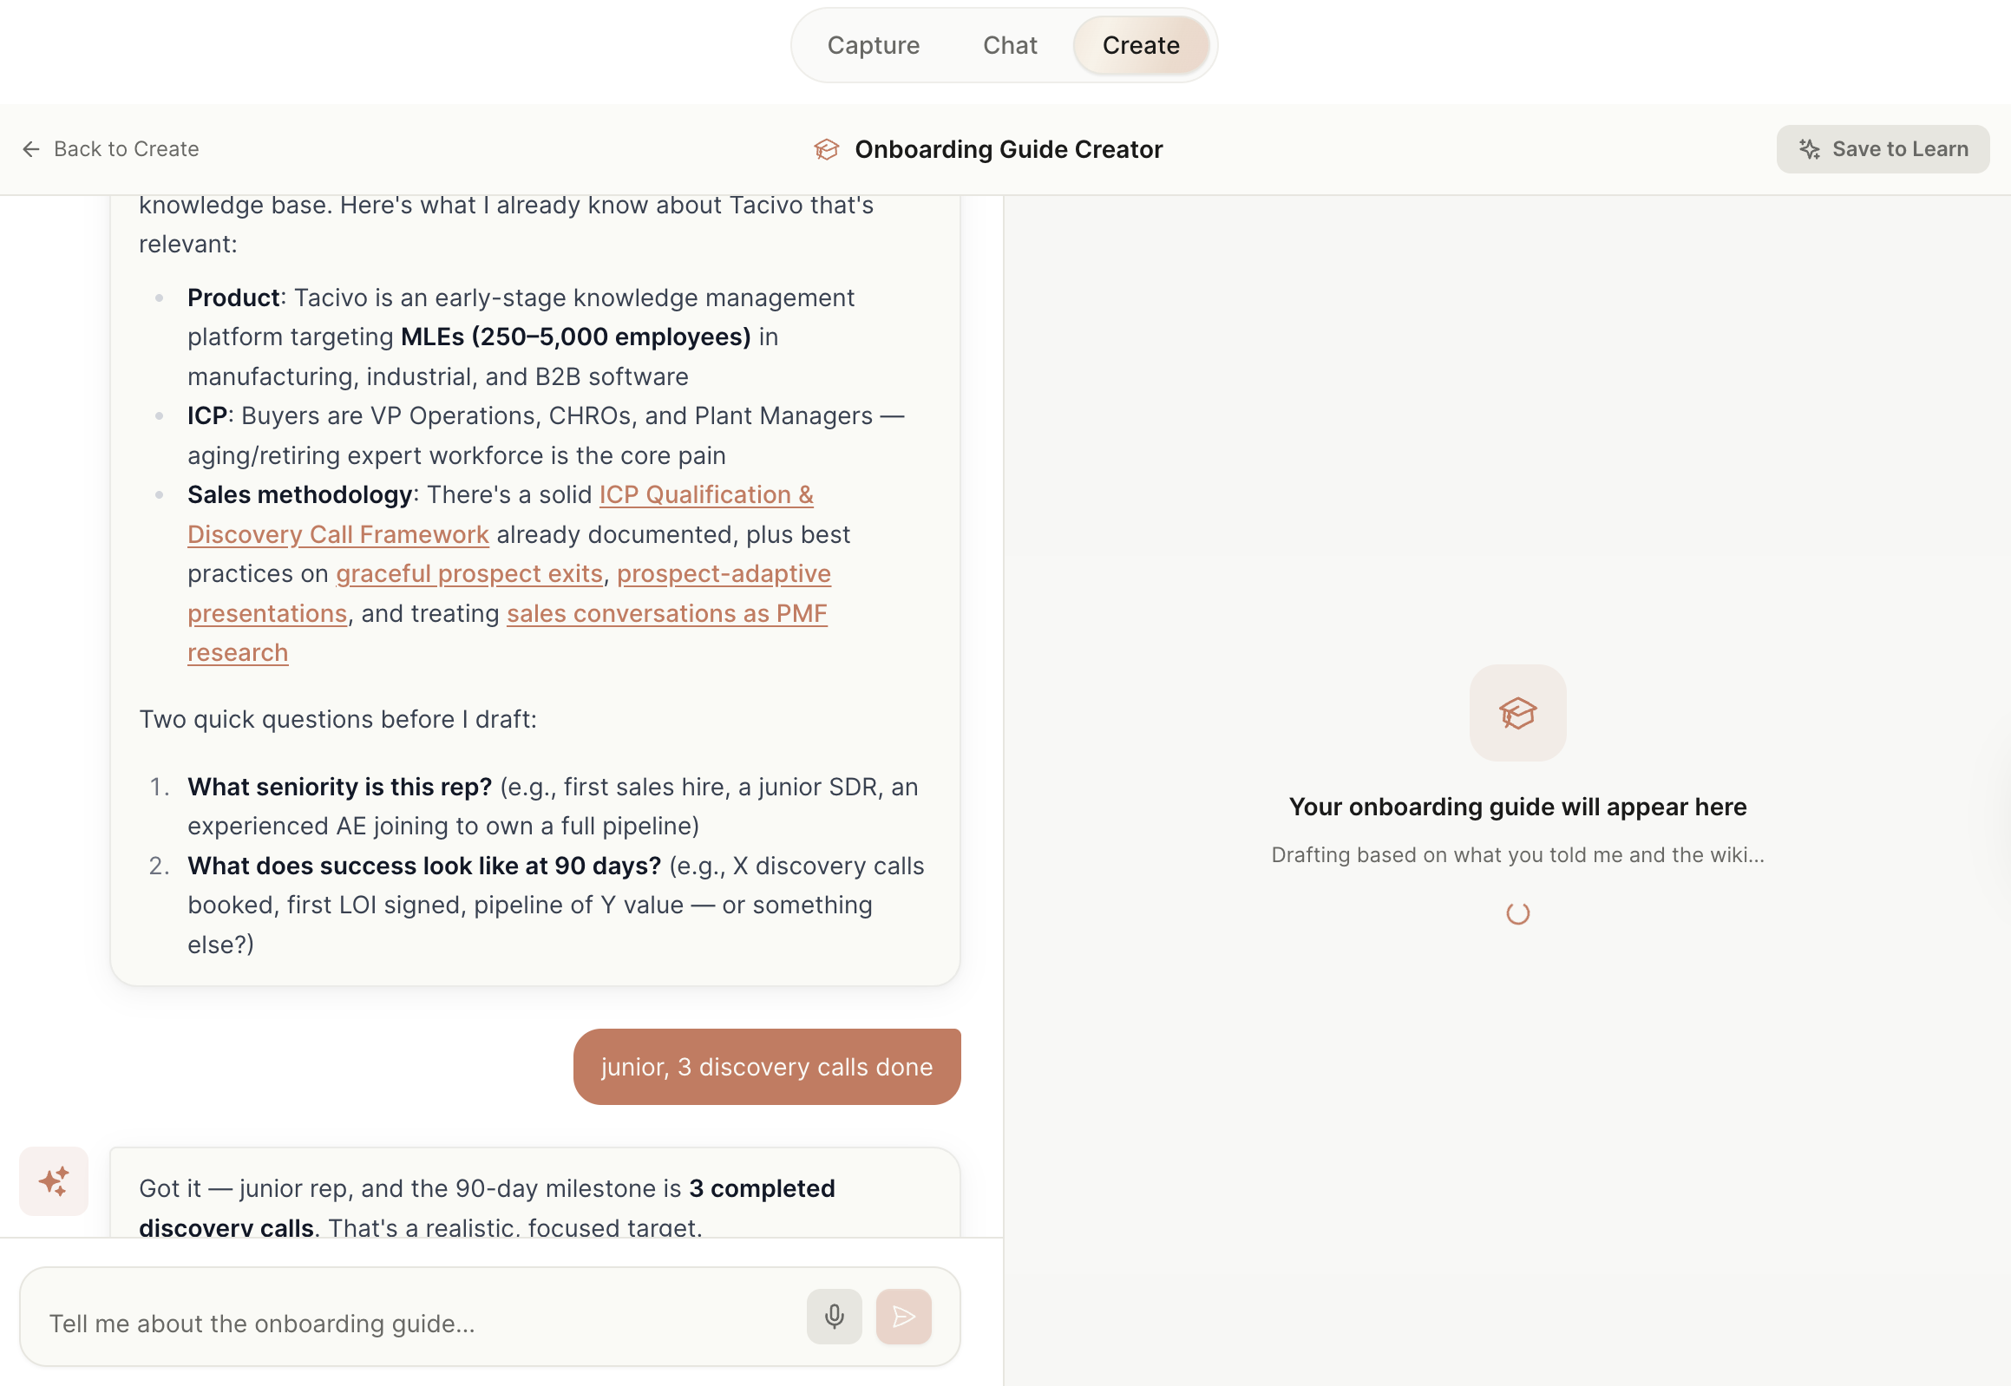Click the microphone voice input icon
The height and width of the screenshot is (1386, 2011).
coord(834,1316)
